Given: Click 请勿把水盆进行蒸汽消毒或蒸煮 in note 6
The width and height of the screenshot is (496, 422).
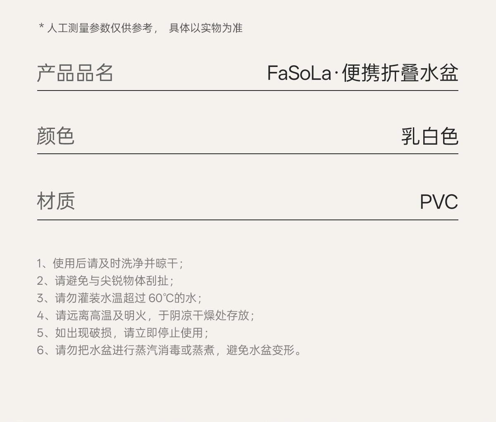Looking at the screenshot, I should (135, 350).
